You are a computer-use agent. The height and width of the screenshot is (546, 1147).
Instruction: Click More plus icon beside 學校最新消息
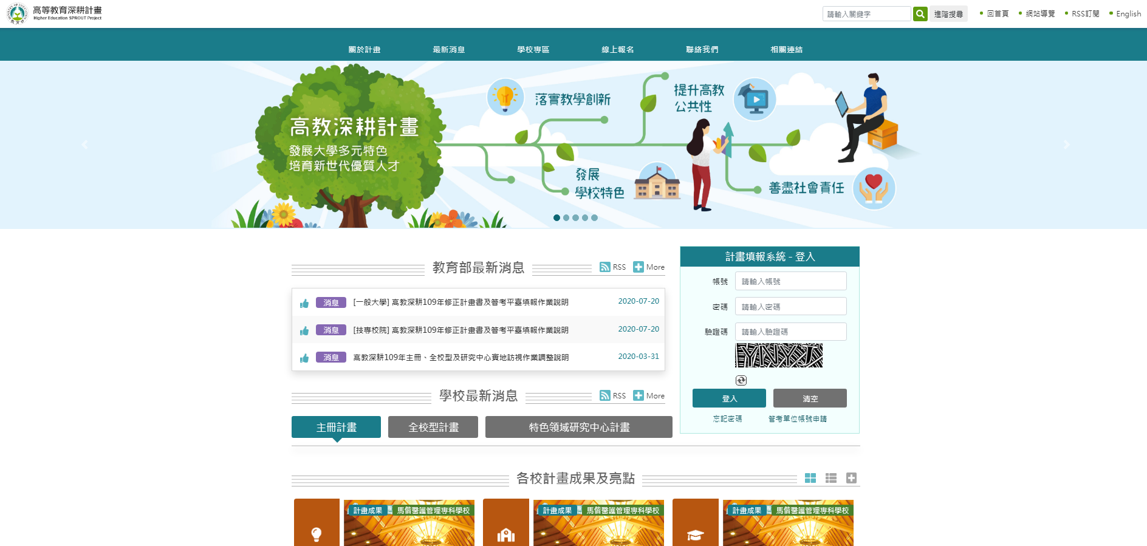(639, 396)
